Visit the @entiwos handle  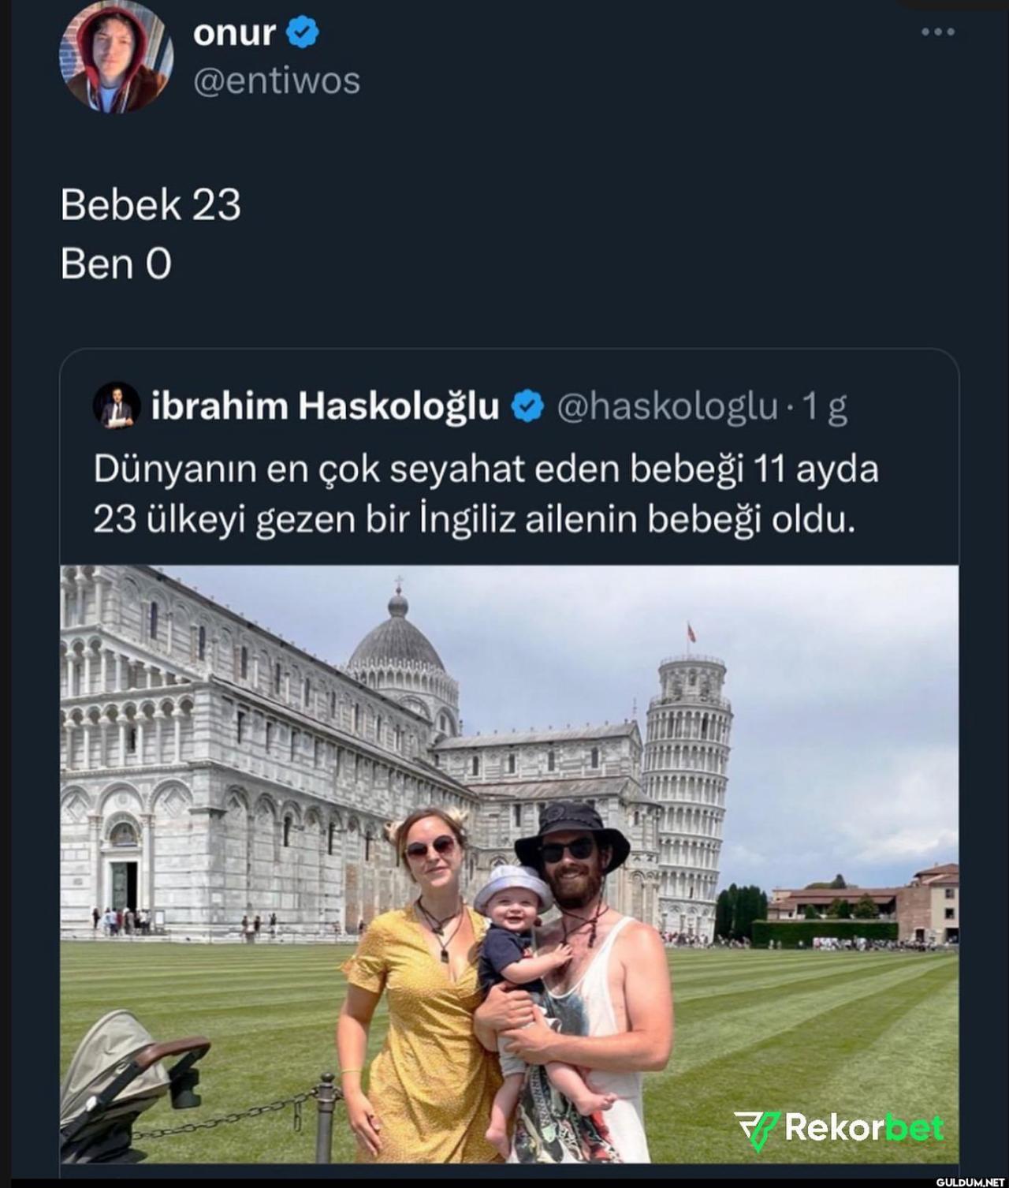point(276,81)
